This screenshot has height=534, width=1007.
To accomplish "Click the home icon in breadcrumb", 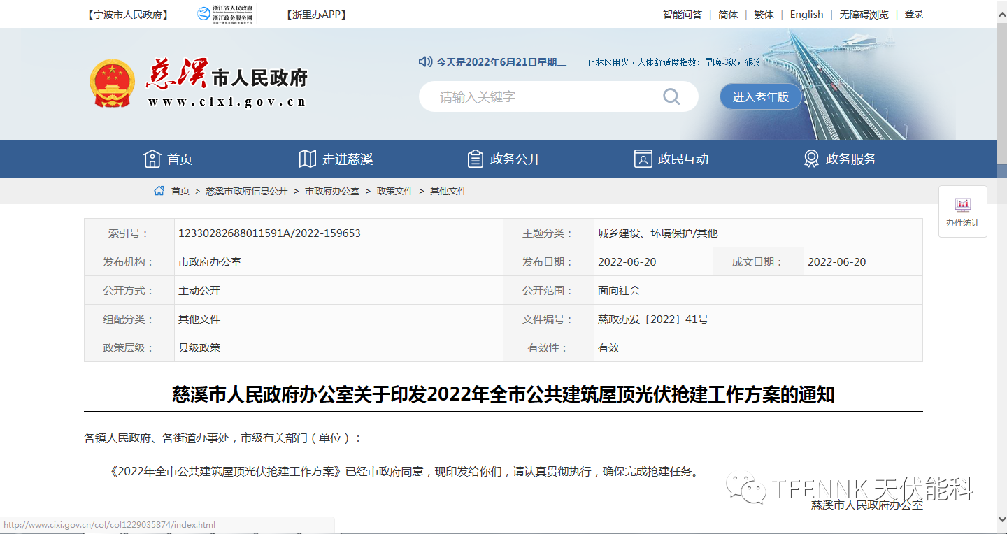I will [159, 191].
